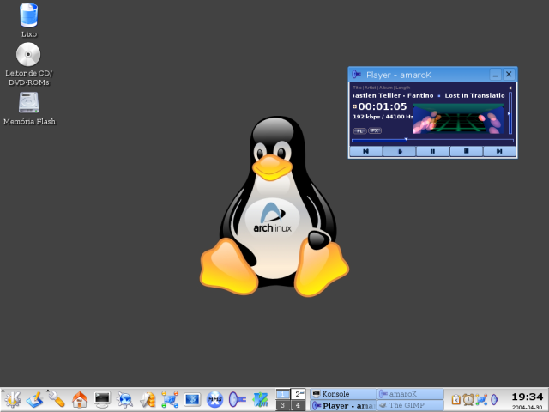The width and height of the screenshot is (549, 412).
Task: Launch the Vim editor panel icon
Action: [x=261, y=399]
